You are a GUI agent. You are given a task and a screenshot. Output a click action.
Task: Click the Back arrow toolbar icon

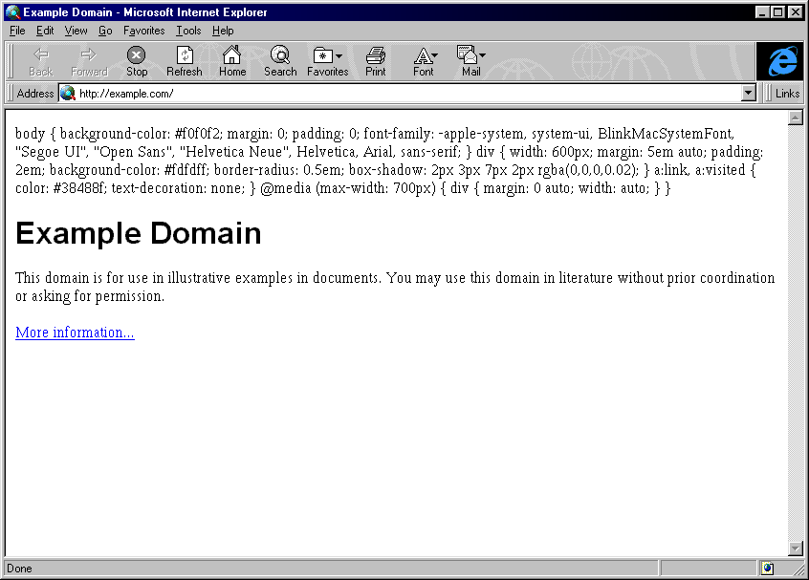pos(41,54)
